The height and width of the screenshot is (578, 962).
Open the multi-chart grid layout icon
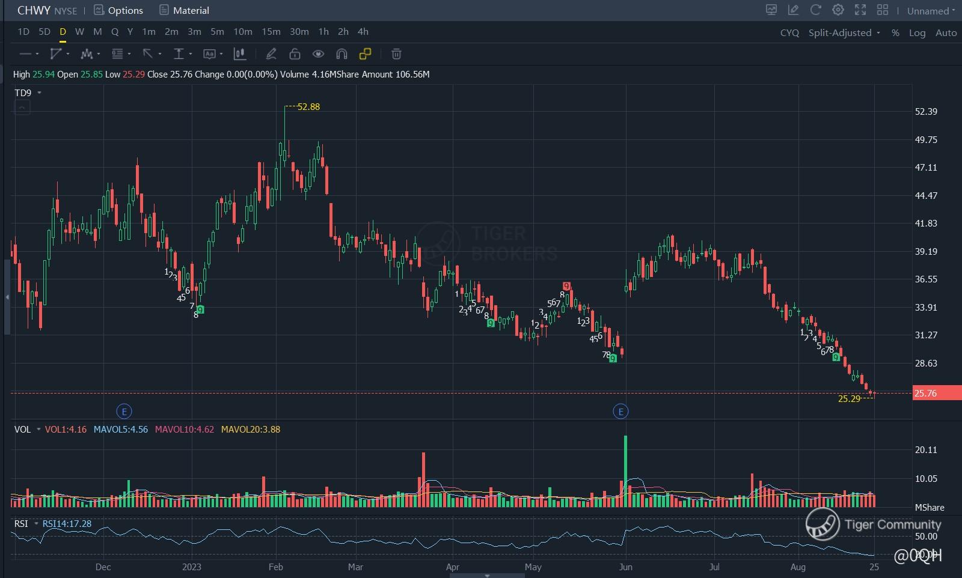coord(883,10)
